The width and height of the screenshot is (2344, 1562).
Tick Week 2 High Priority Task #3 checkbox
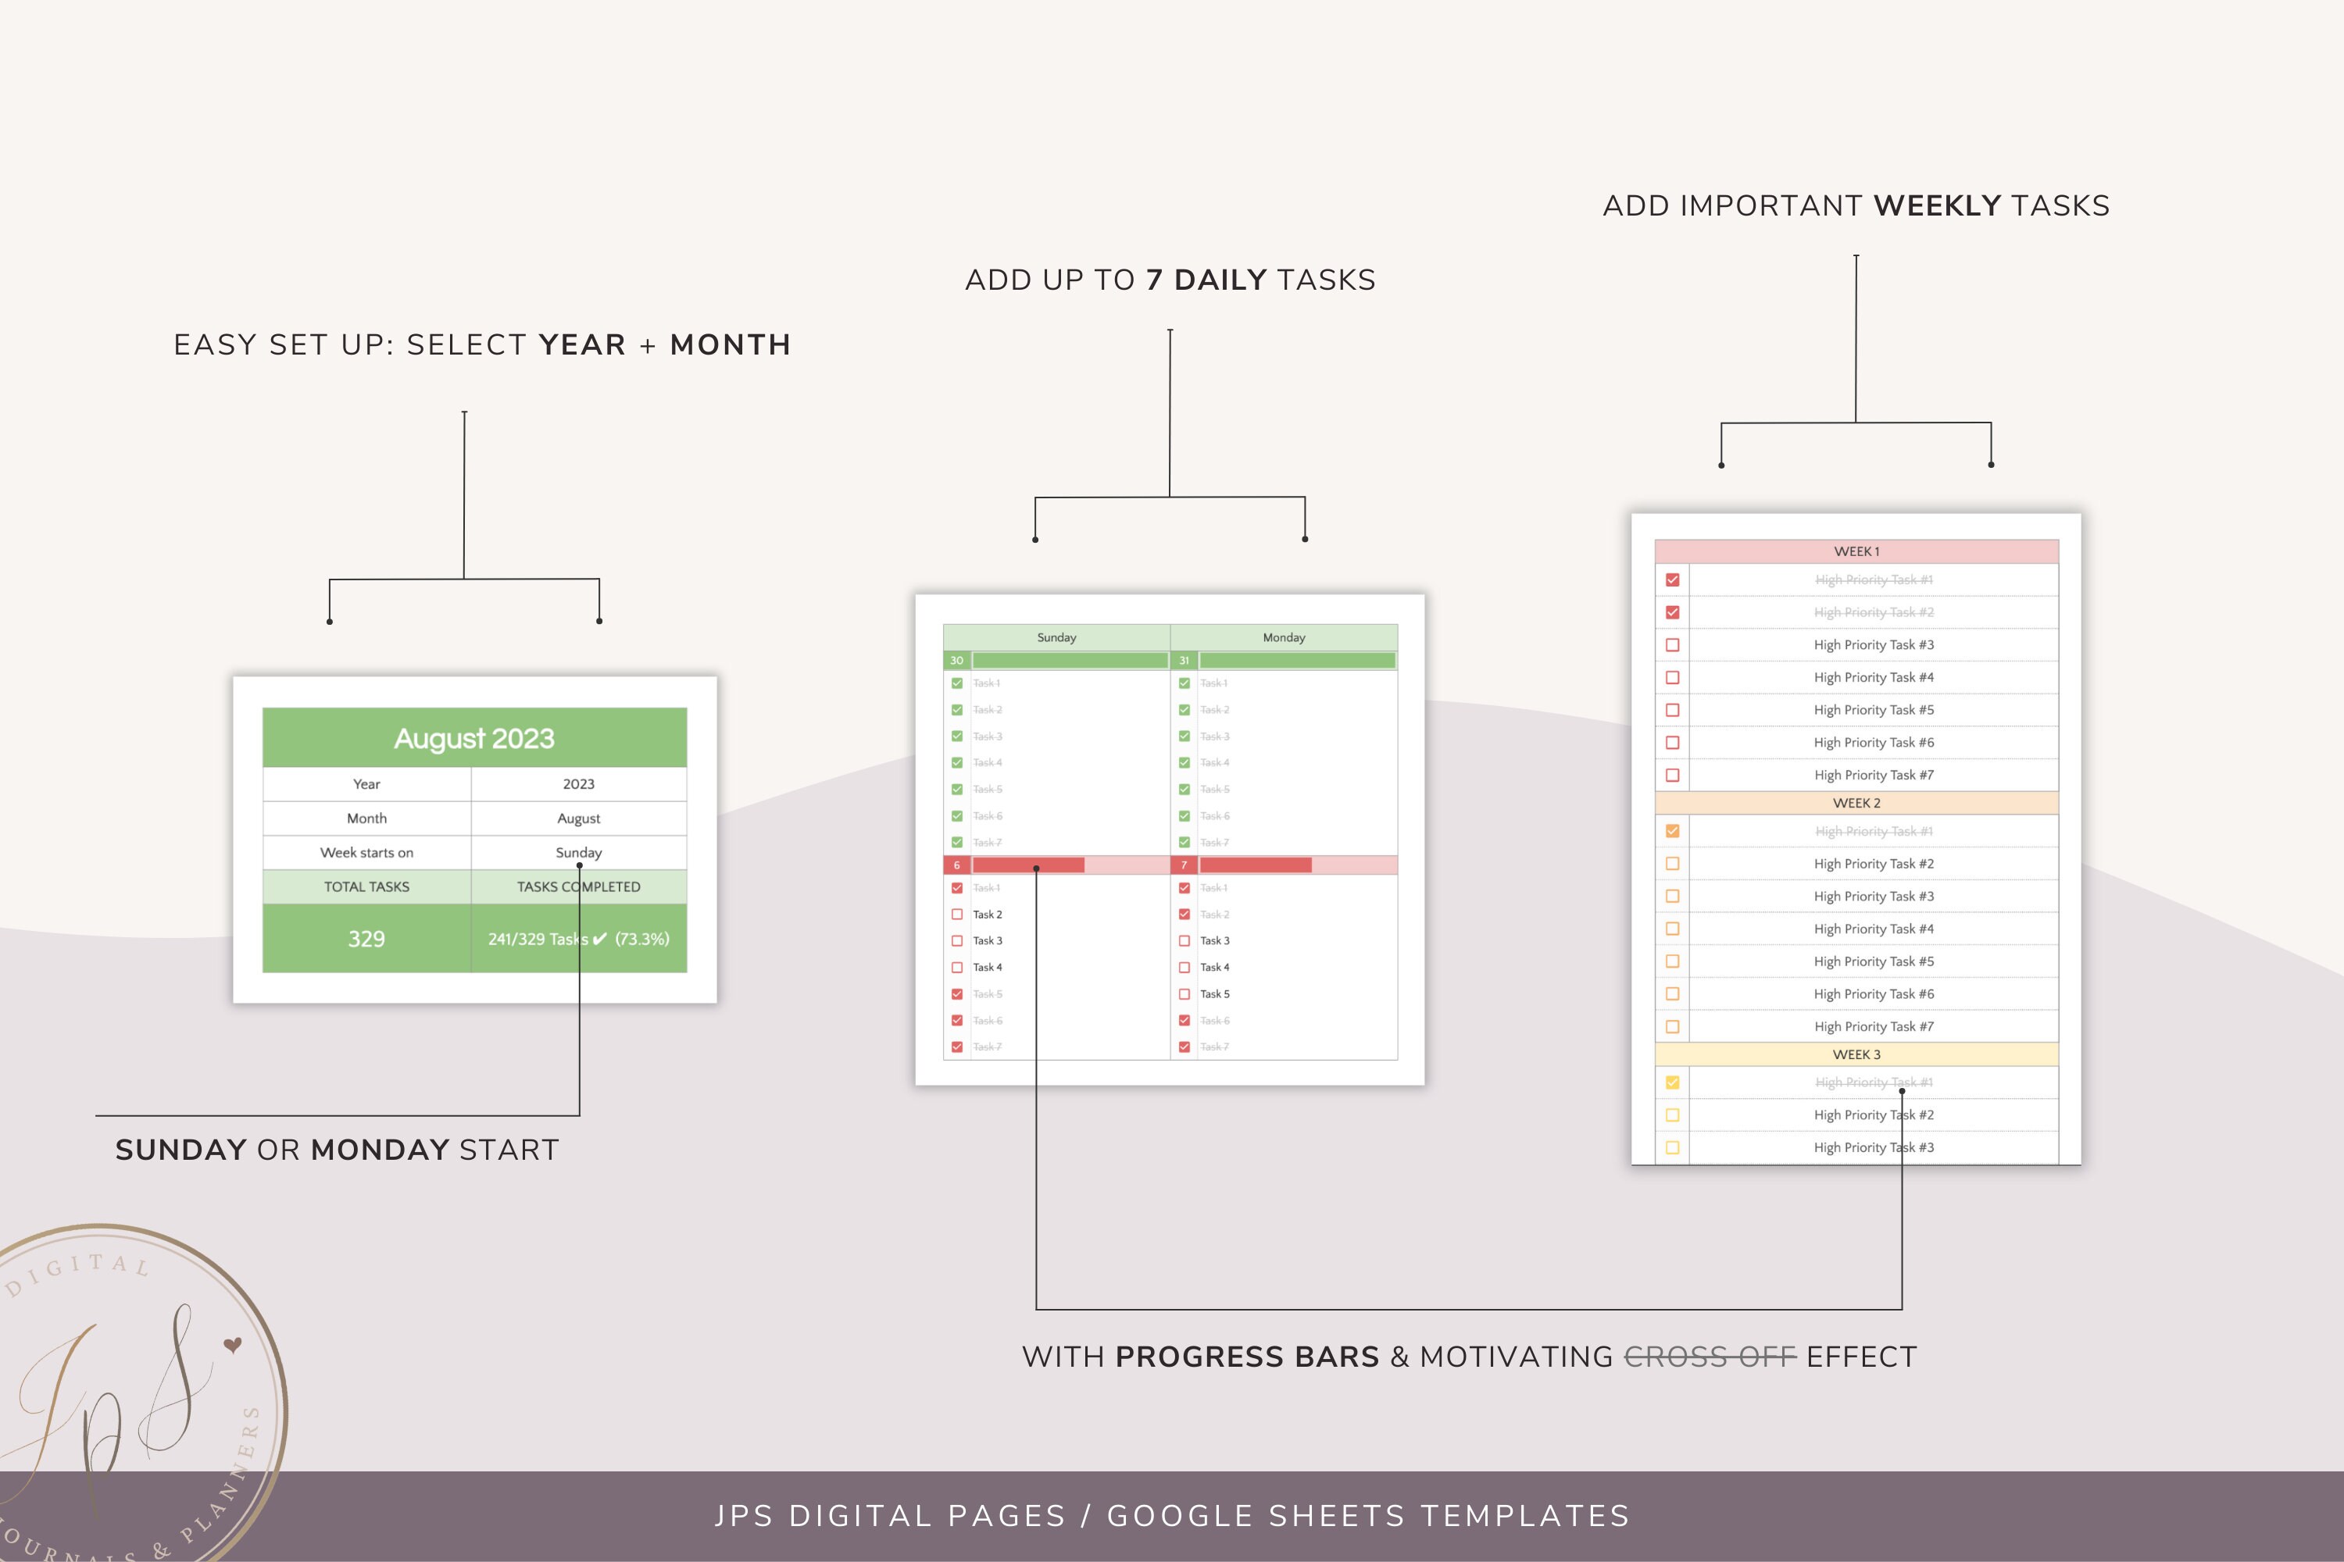[1672, 897]
